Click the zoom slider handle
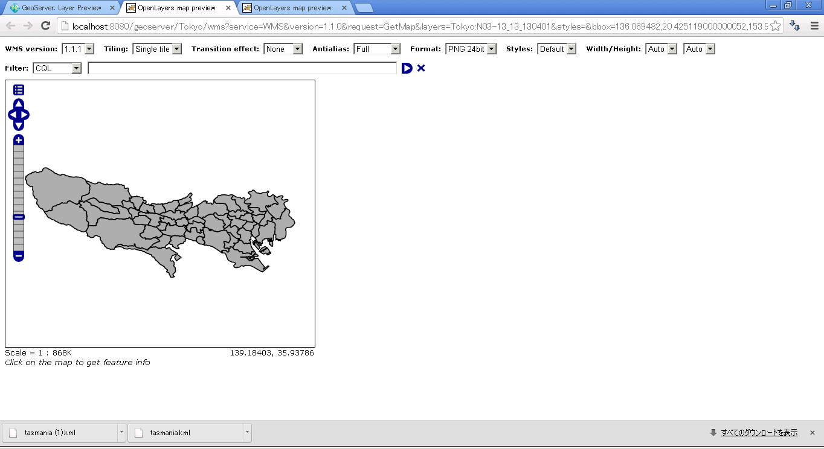Screen dimensions: 824x449 point(19,217)
